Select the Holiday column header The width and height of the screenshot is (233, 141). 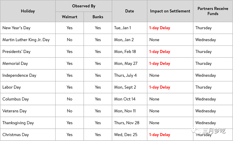click(x=28, y=11)
